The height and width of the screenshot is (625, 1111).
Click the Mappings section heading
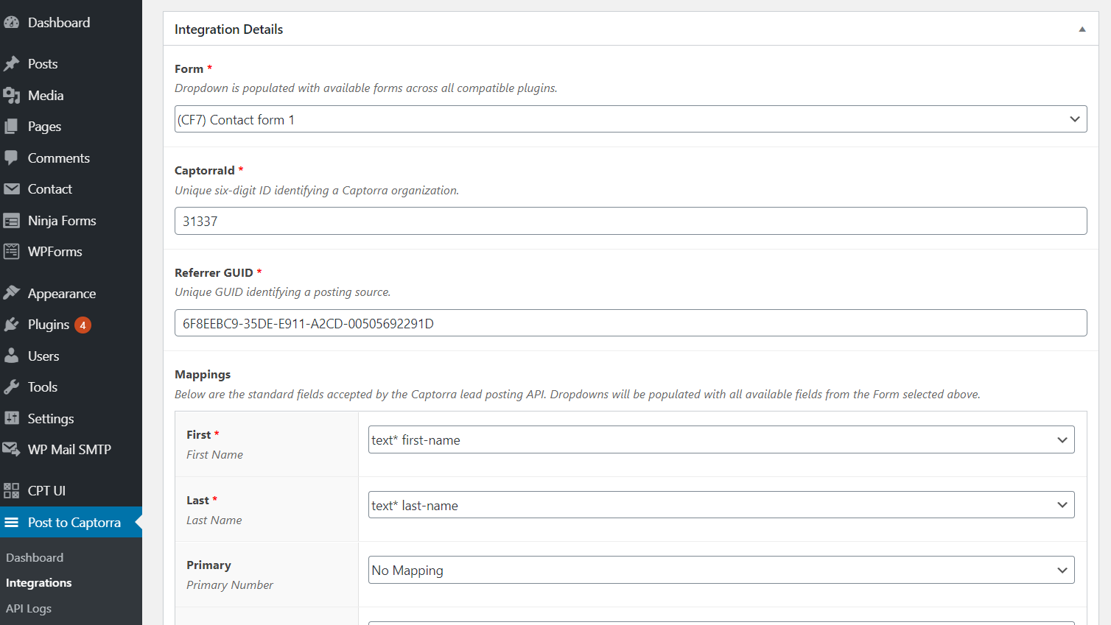[x=203, y=375]
